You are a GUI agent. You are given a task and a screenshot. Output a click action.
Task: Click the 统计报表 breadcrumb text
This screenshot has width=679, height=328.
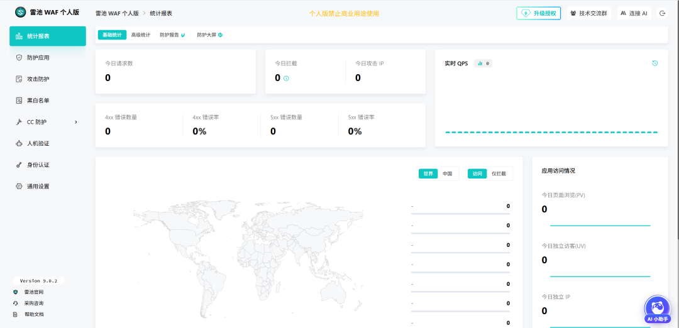tap(161, 13)
